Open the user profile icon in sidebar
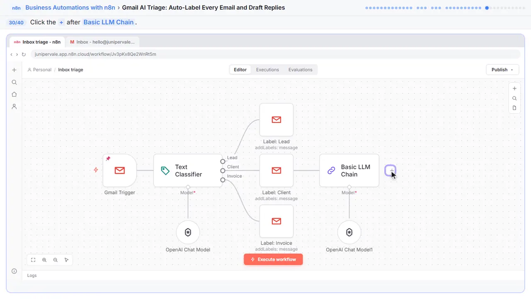Screen dimensions: 531x299 coord(14,106)
